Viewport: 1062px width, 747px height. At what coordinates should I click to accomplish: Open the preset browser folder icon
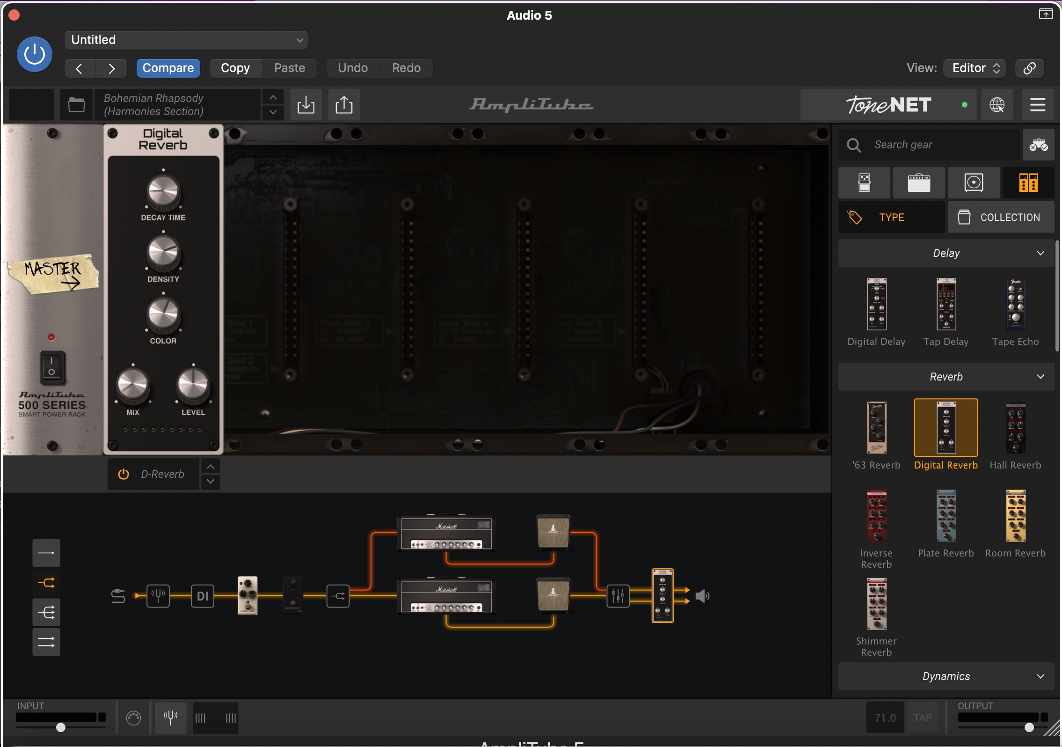tap(76, 105)
